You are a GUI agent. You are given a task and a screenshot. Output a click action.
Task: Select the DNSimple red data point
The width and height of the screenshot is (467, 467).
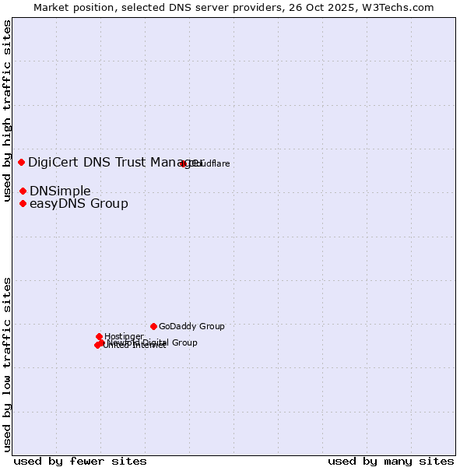click(23, 191)
